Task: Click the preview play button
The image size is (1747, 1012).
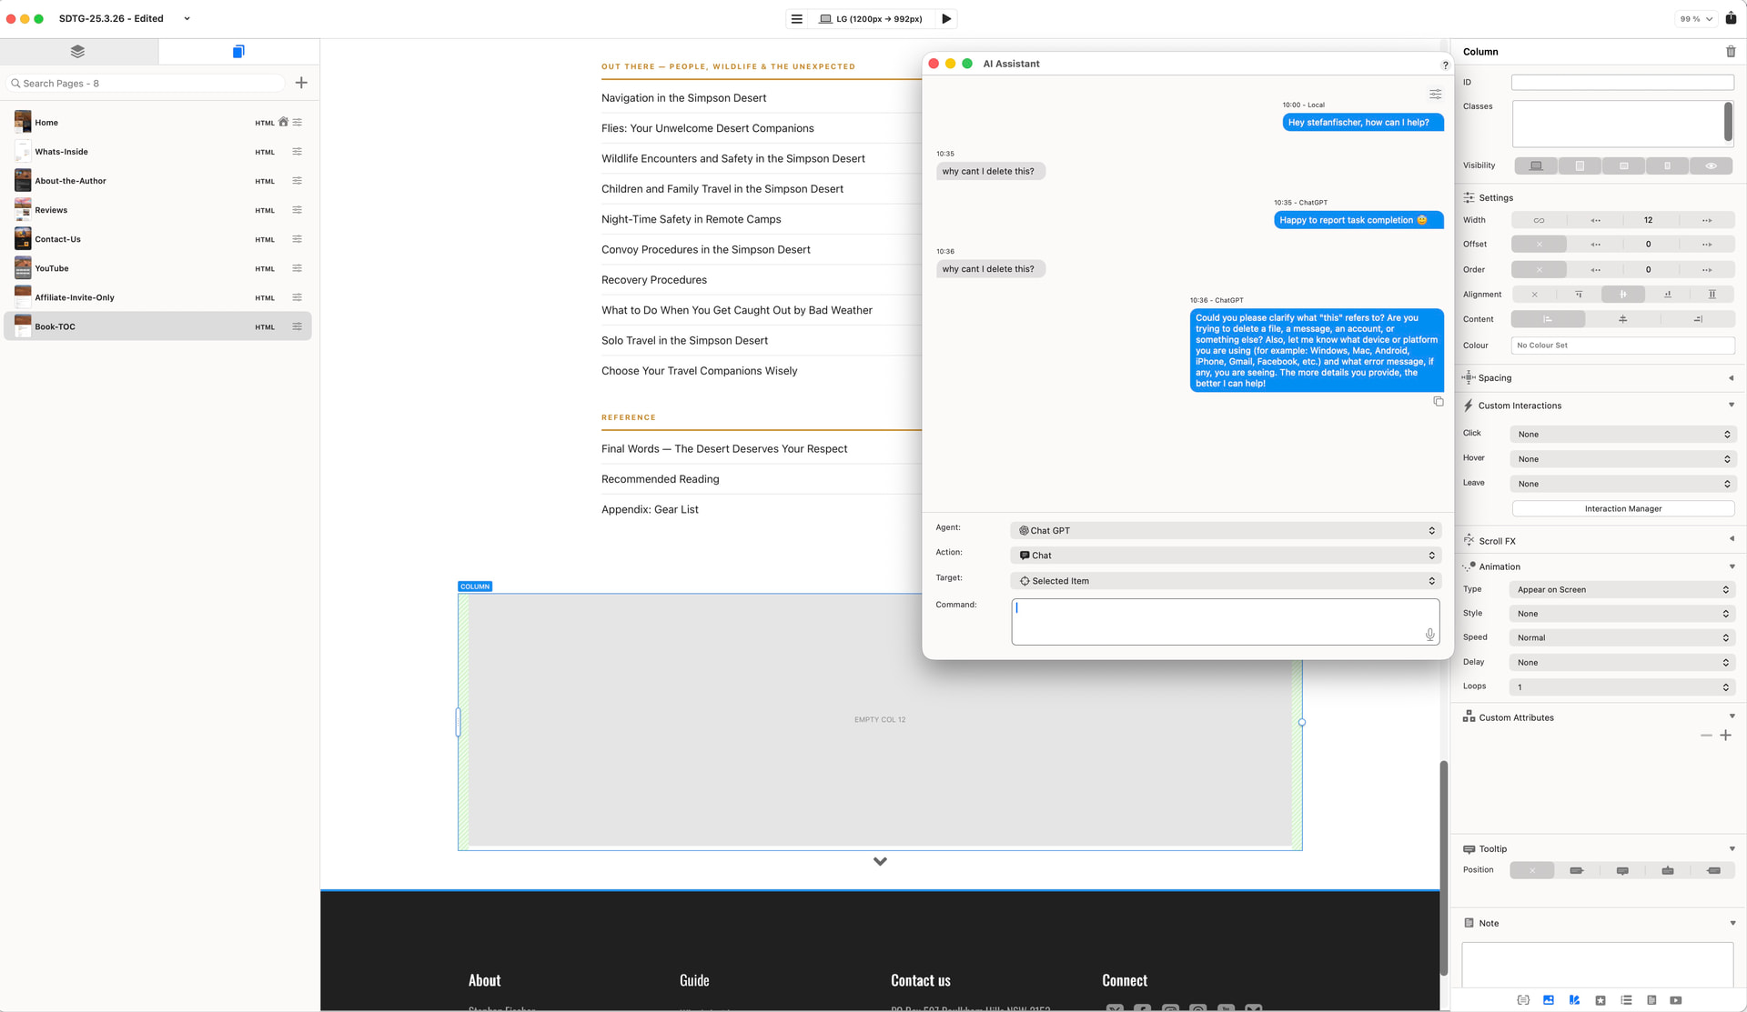Action: tap(946, 19)
